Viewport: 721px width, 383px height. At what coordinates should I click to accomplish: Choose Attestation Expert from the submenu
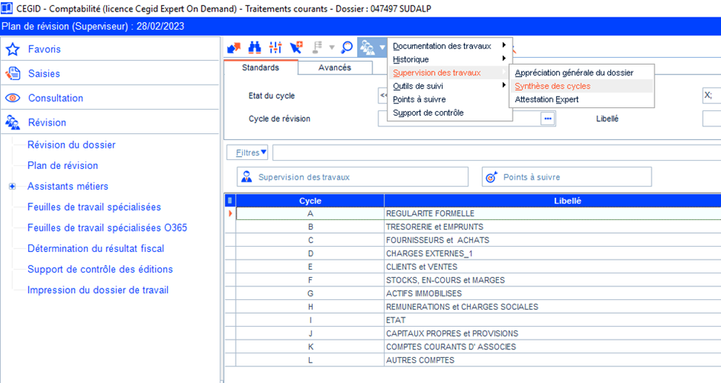point(546,100)
